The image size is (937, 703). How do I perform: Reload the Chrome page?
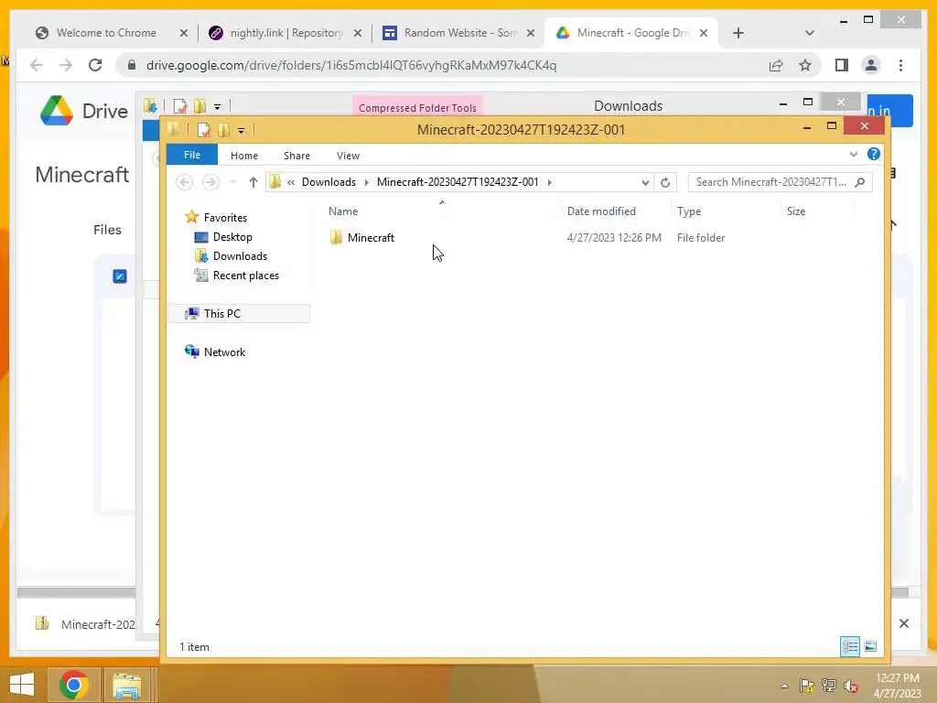coord(95,65)
